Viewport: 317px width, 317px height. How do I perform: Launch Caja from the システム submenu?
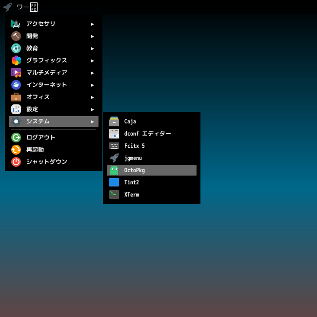point(152,121)
